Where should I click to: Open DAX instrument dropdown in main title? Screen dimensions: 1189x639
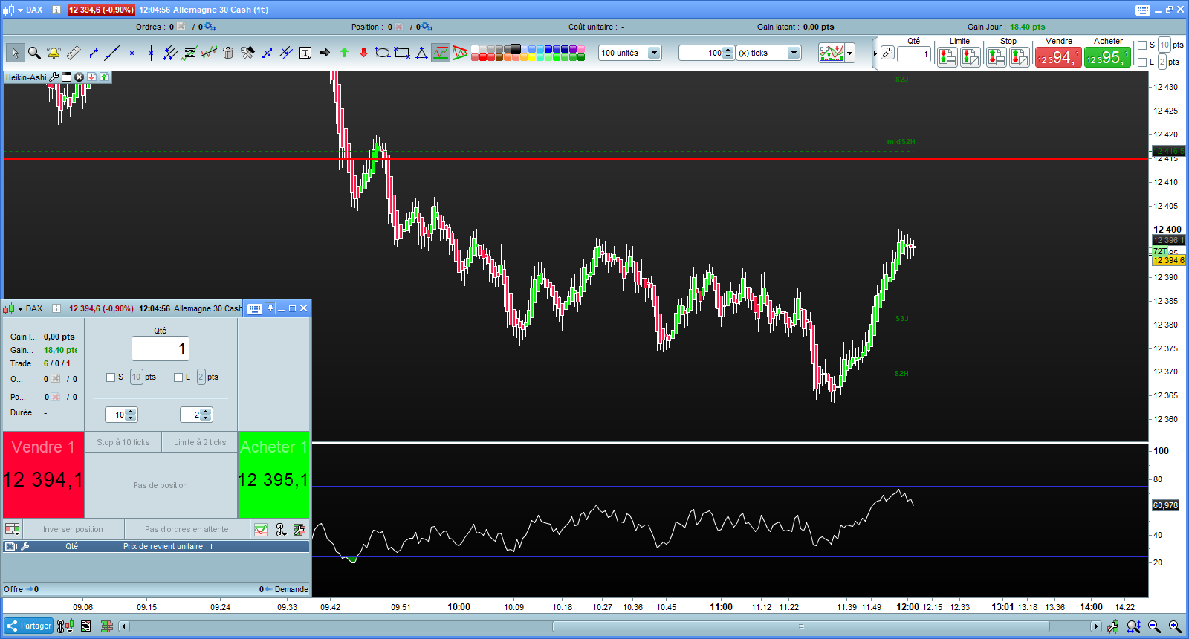[21, 10]
